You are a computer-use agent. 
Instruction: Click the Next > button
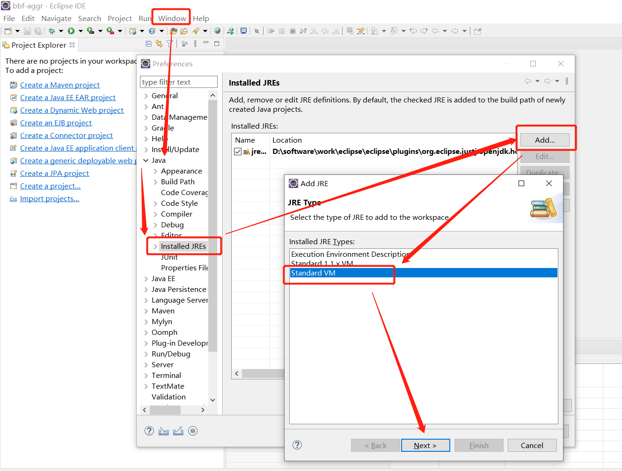pos(425,445)
